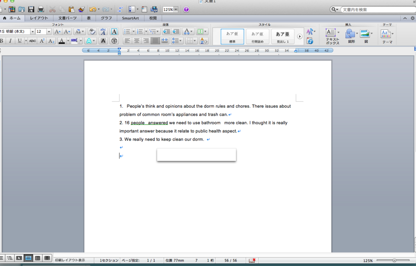Switch to the レイアウト tab
416x266 pixels.
pyautogui.click(x=39, y=18)
